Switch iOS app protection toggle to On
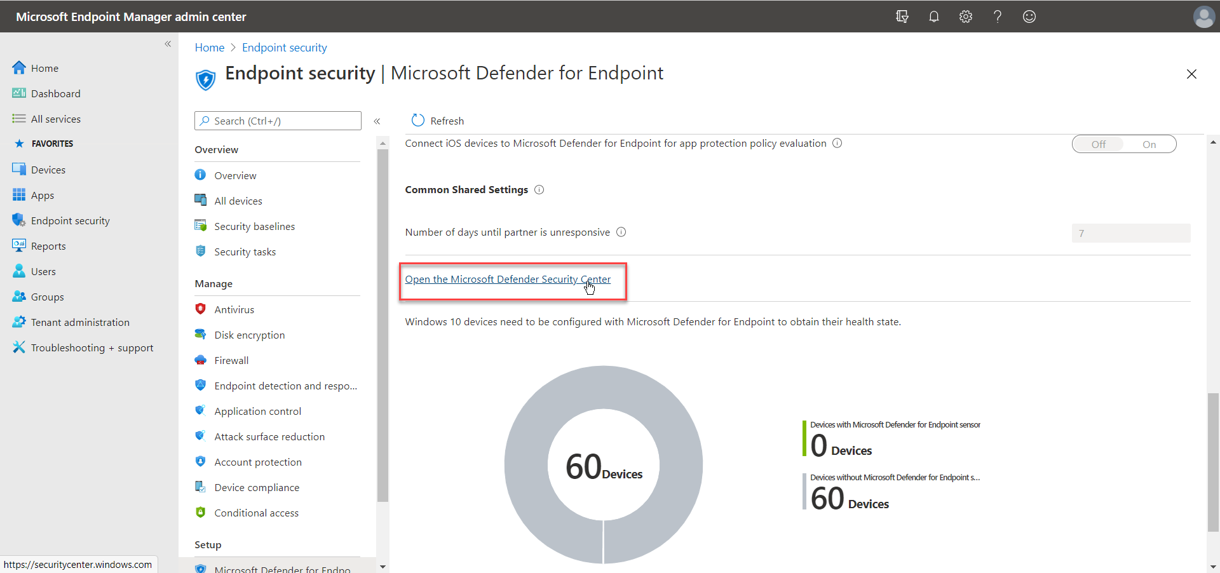 (x=1149, y=144)
